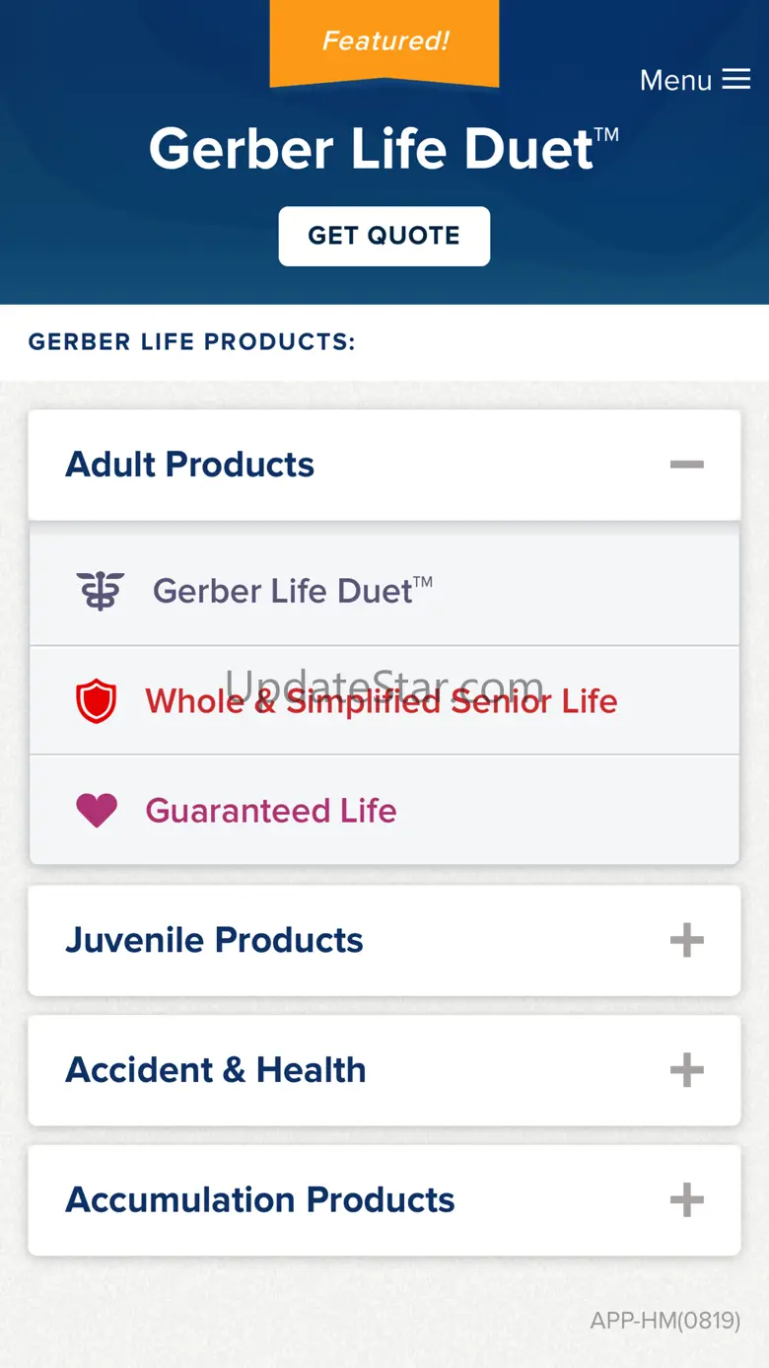Click the Adult Products section title
This screenshot has width=769, height=1368.
pos(190,465)
